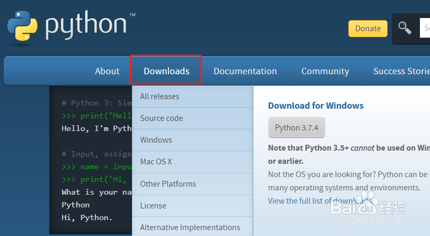Image resolution: width=430 pixels, height=236 pixels.
Task: Click the search magnifier icon
Action: (405, 28)
